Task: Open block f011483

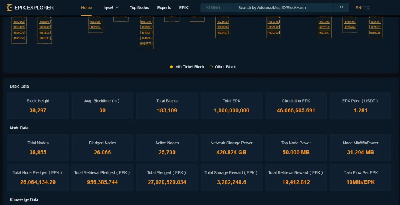Action: 96,22
